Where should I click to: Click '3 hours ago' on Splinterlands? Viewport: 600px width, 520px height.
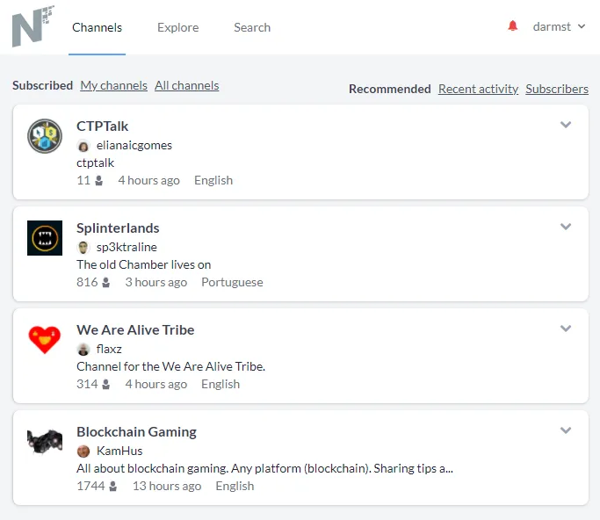156,282
